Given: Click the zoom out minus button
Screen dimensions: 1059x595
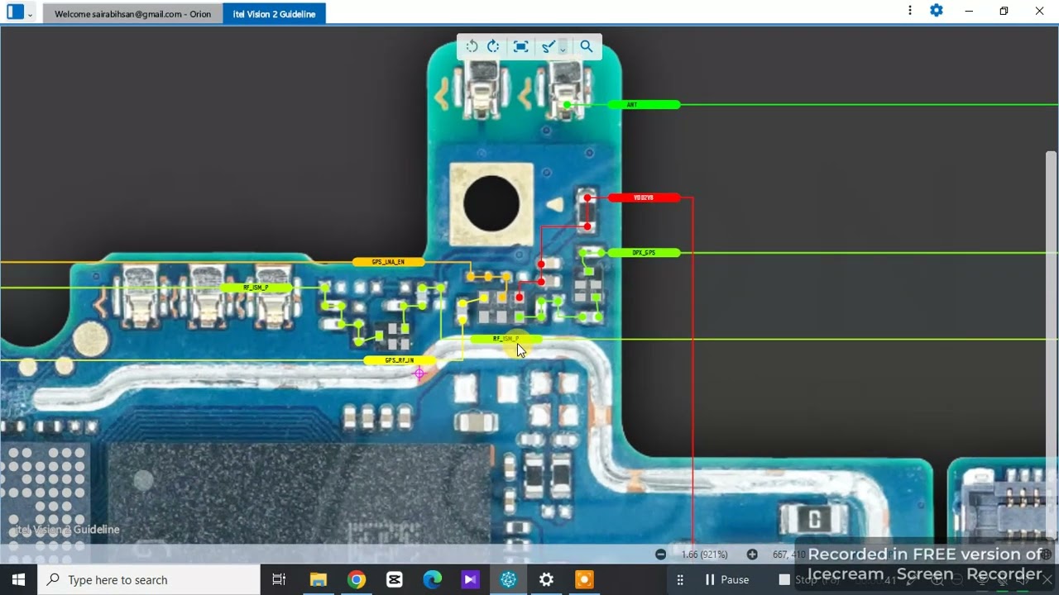Looking at the screenshot, I should click(660, 555).
